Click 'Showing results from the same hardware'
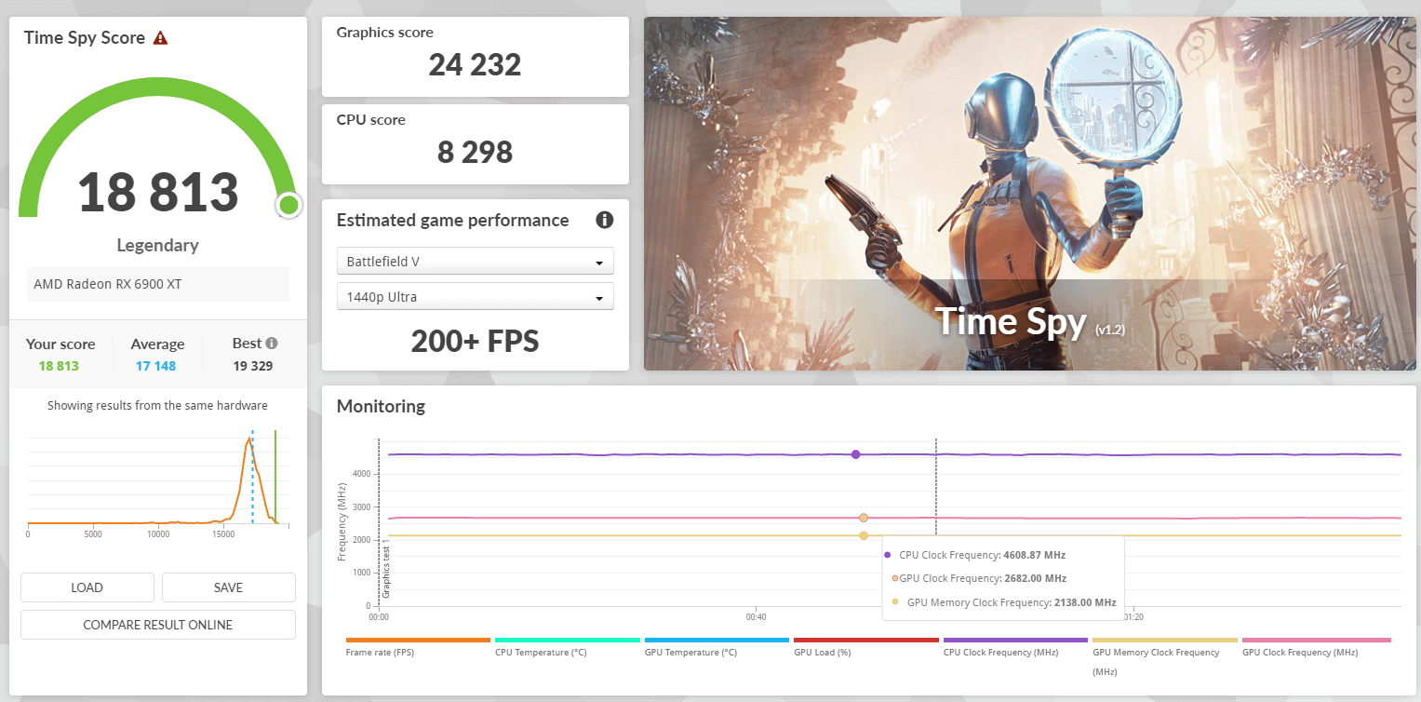1421x702 pixels. pyautogui.click(x=158, y=406)
